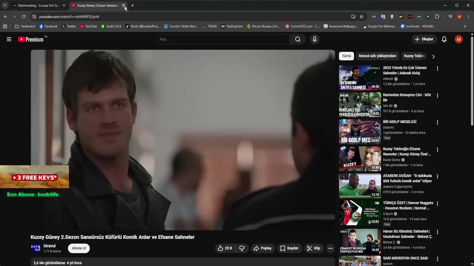This screenshot has width=474, height=266.
Task: Open YouTube notifications bell
Action: pos(444,39)
